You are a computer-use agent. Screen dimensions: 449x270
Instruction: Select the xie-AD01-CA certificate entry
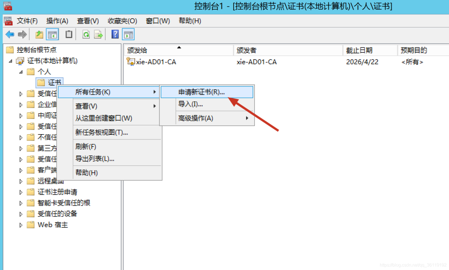[x=156, y=62]
